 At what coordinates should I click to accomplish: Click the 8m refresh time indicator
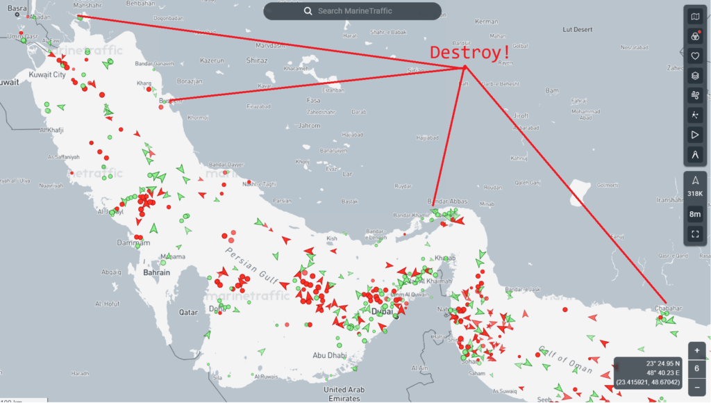(x=695, y=215)
